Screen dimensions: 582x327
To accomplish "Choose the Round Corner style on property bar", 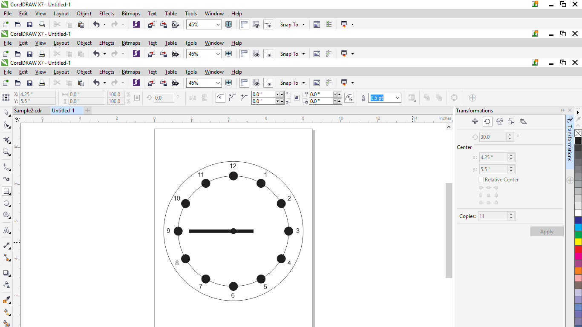I will [x=220, y=98].
